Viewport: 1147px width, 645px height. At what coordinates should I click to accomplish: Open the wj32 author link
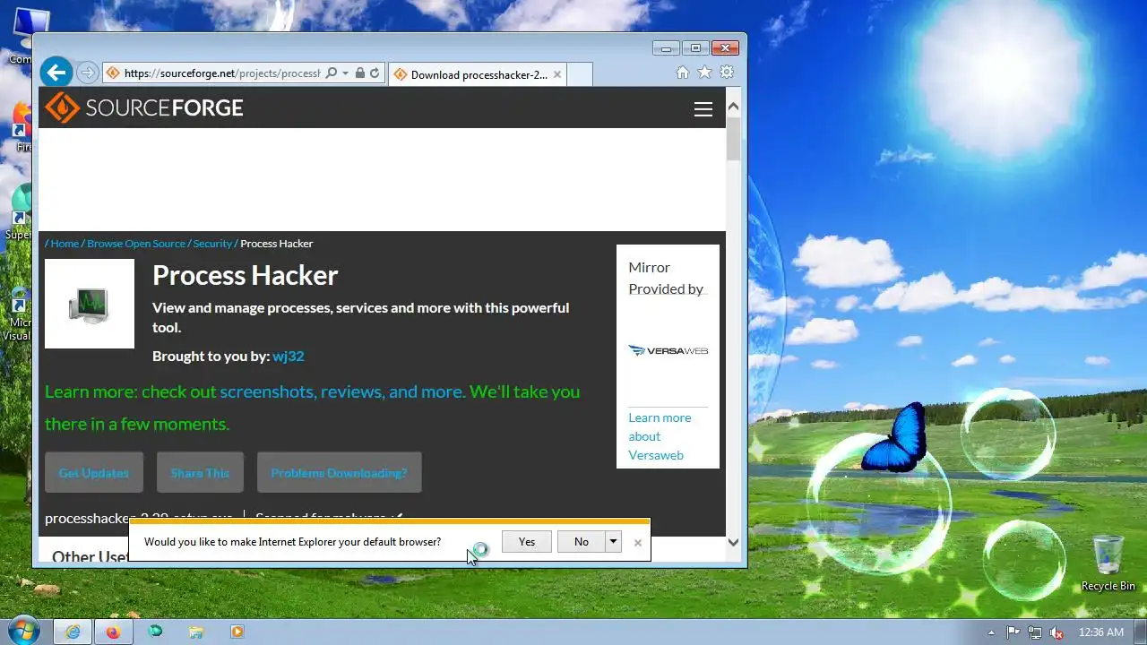pyautogui.click(x=289, y=356)
